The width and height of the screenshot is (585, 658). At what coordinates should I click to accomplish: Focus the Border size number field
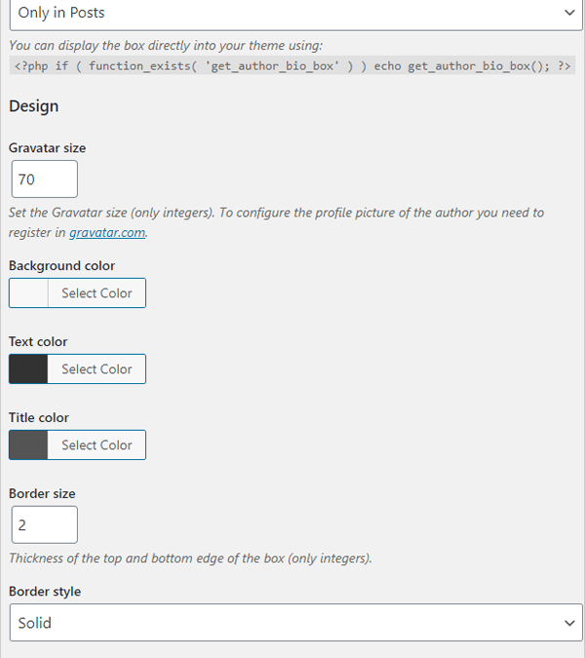pyautogui.click(x=45, y=524)
